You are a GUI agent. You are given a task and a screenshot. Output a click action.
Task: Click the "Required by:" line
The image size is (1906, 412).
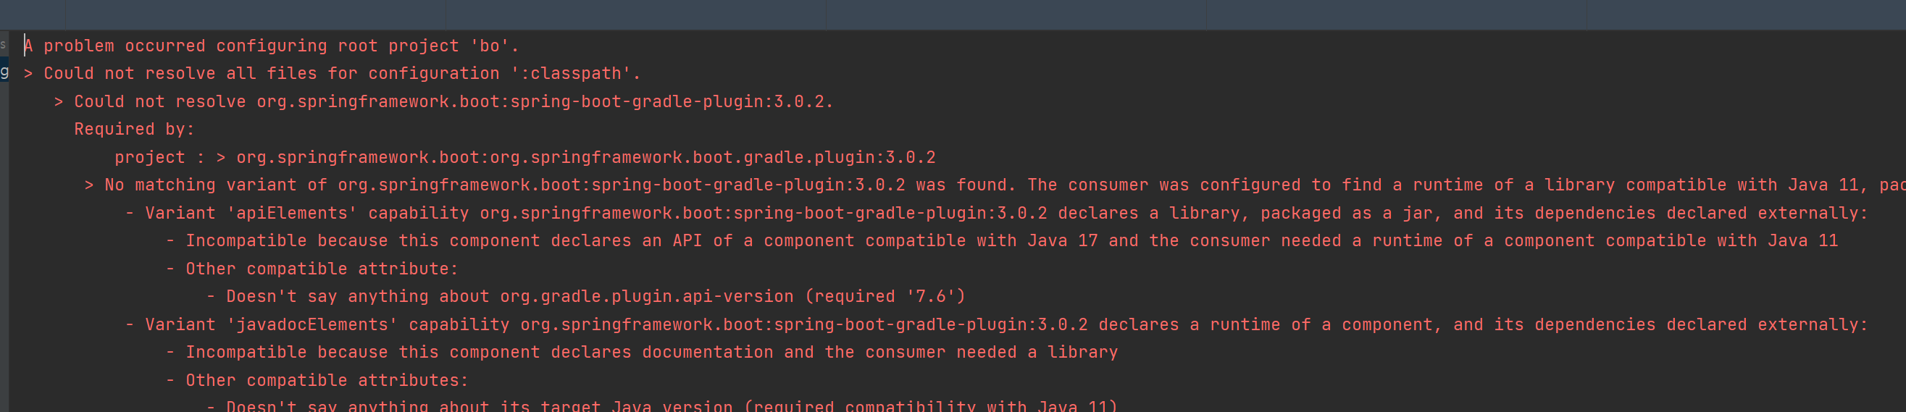pos(134,130)
